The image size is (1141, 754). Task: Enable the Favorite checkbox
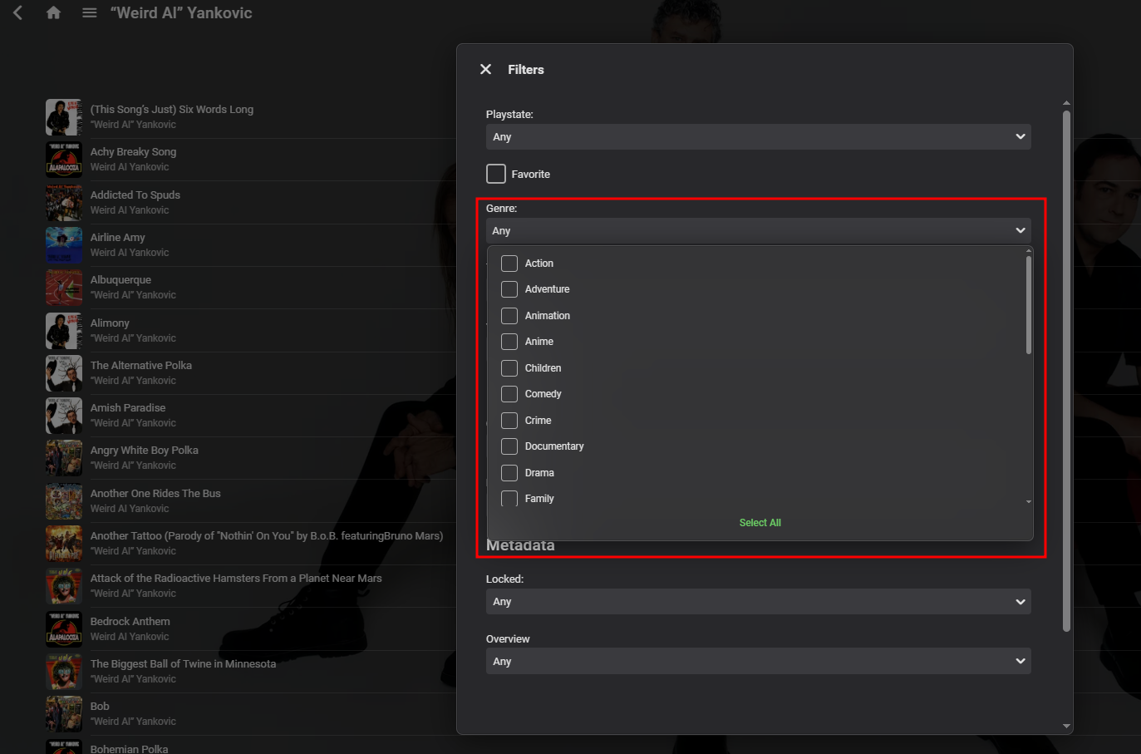(496, 174)
